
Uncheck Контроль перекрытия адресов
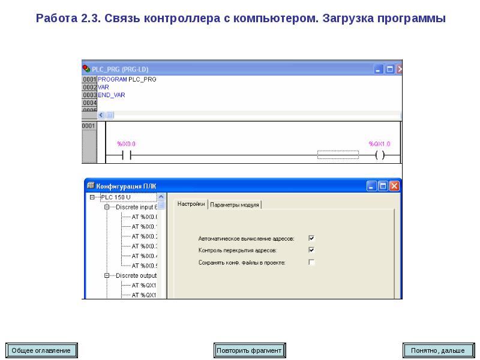(x=311, y=250)
